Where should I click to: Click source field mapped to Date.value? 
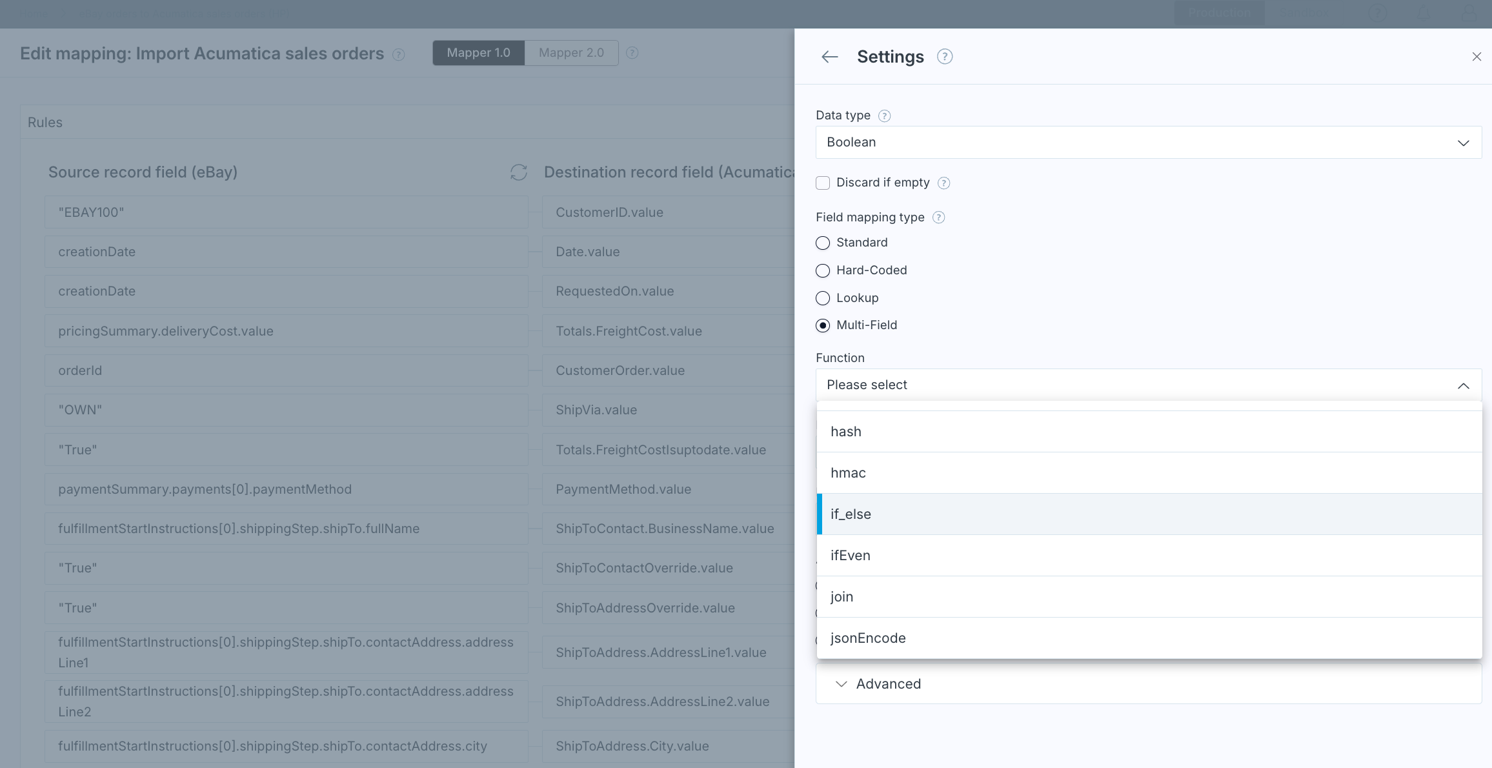(x=286, y=252)
